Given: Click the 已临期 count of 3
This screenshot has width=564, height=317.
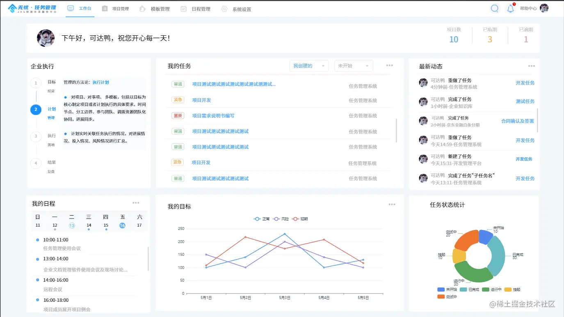Looking at the screenshot, I should tap(490, 39).
